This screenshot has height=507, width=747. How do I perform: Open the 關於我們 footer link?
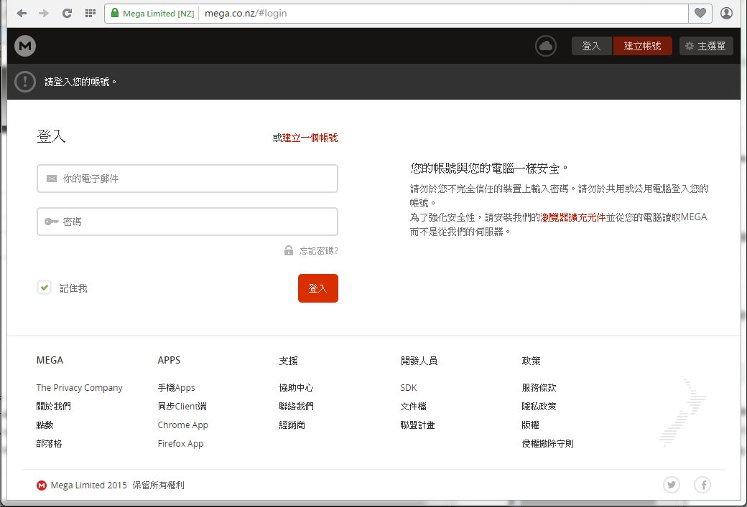(x=53, y=406)
